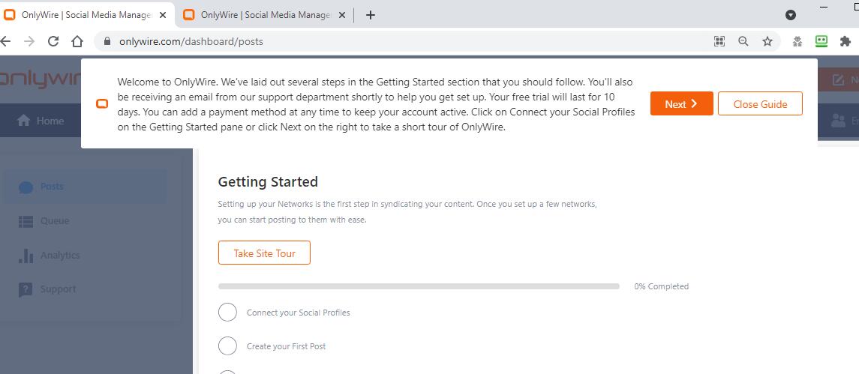Viewport: 859px width, 374px height.
Task: Go back to previous page
Action: click(5, 41)
